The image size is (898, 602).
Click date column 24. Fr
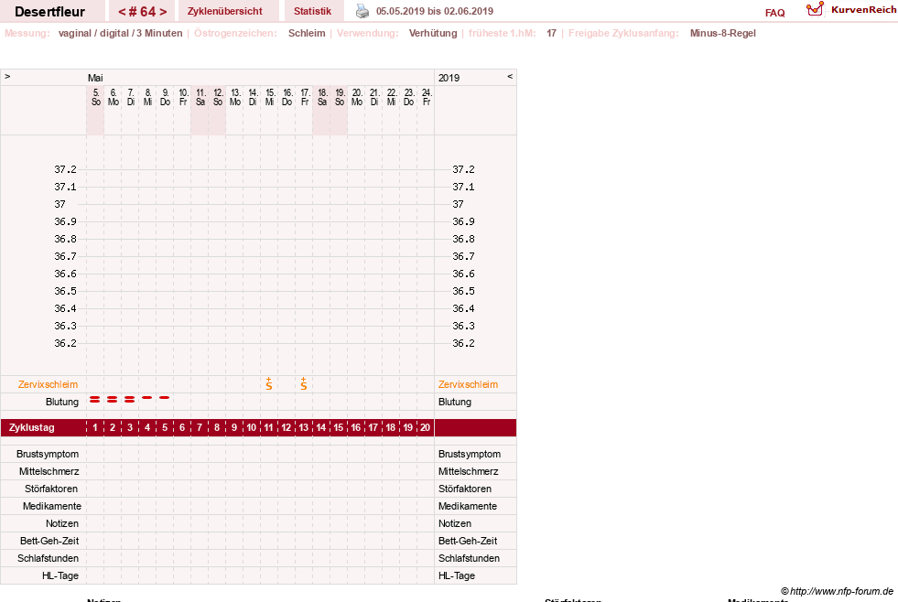(427, 97)
